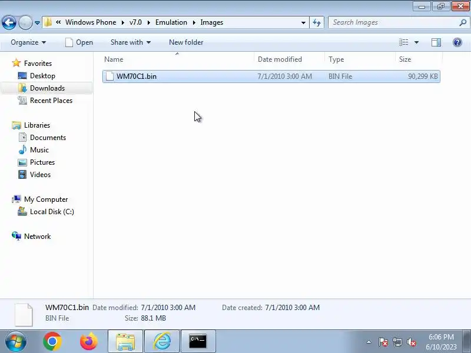The width and height of the screenshot is (471, 353).
Task: Sort by the Size column header
Action: pos(419,59)
